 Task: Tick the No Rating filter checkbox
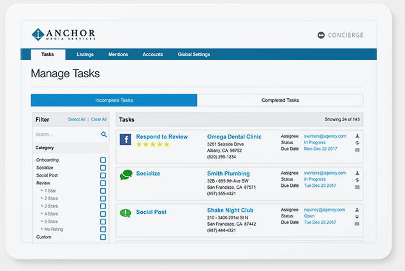[103, 230]
